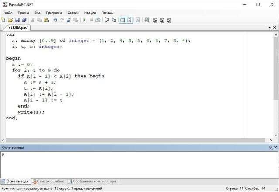The image size is (279, 192).
Task: Click the toolbar icon after highlighted panel buttons
Action: pos(138,20)
